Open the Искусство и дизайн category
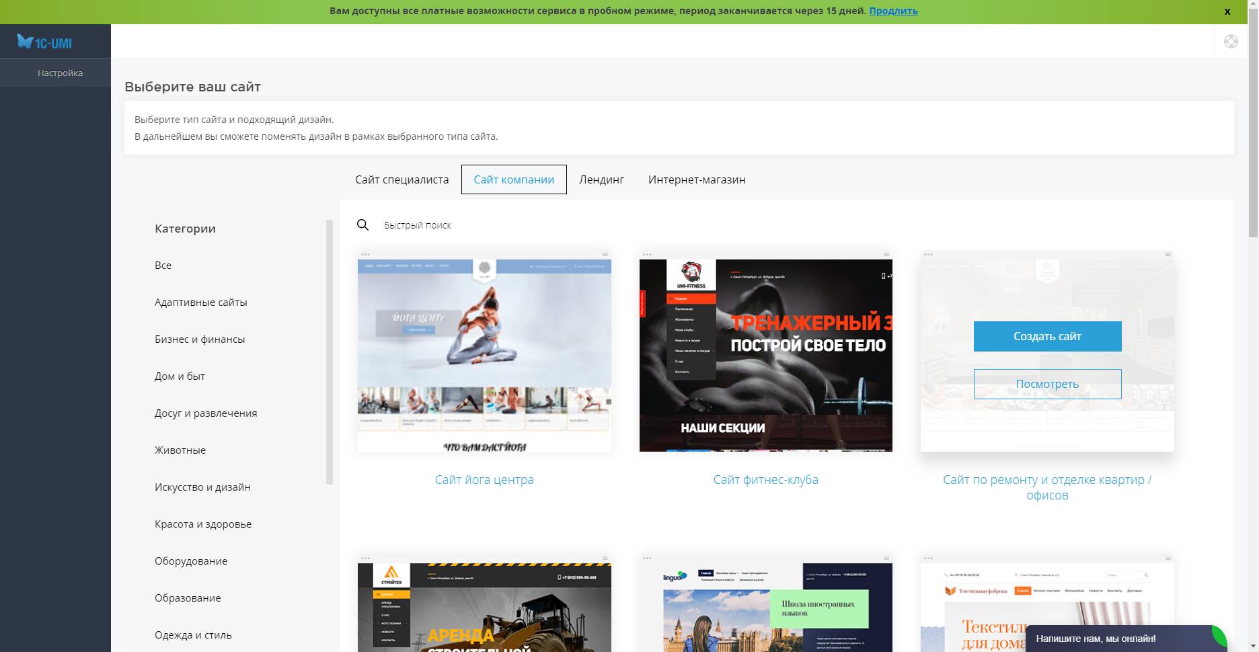The width and height of the screenshot is (1259, 652). [x=202, y=487]
